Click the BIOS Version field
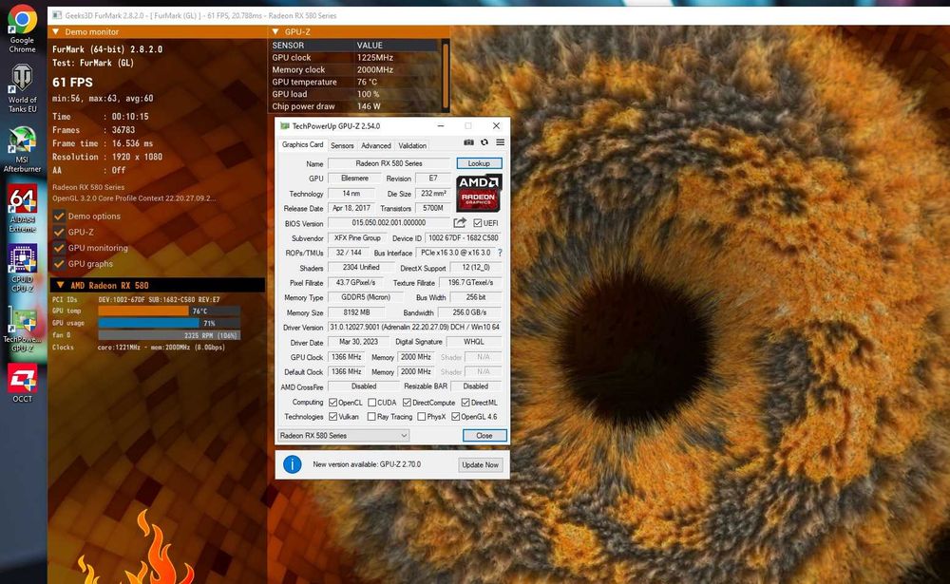 (389, 223)
